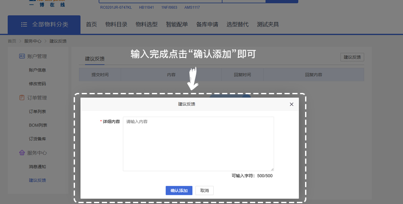Open 选型替代 in the navigation bar
Image resolution: width=403 pixels, height=204 pixels.
[x=237, y=25]
